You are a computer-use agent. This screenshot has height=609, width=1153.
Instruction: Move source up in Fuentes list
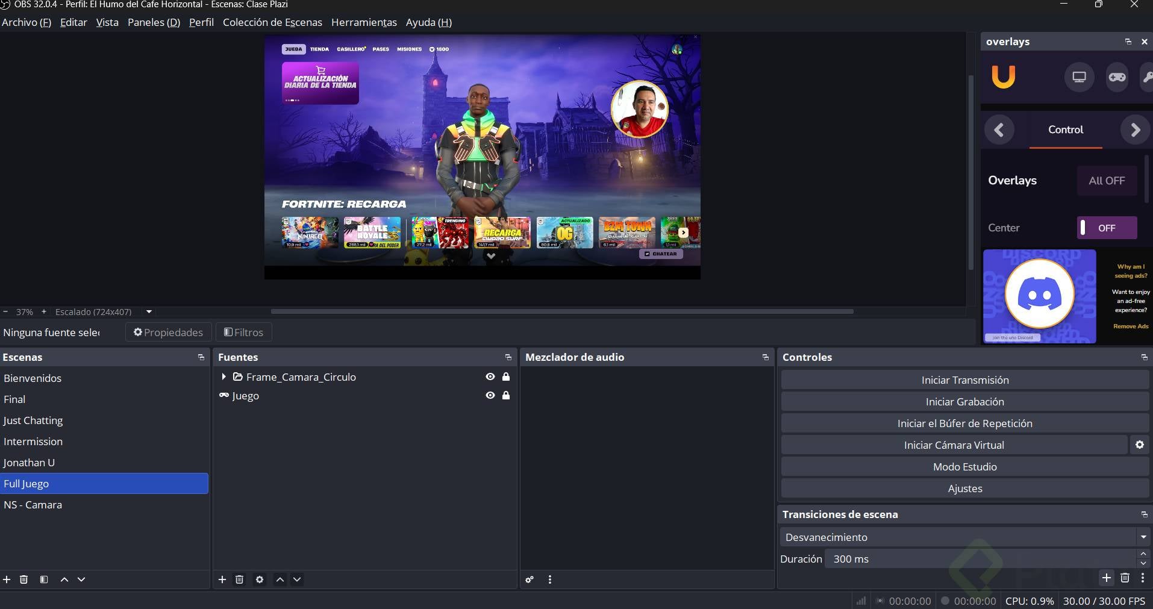point(280,579)
